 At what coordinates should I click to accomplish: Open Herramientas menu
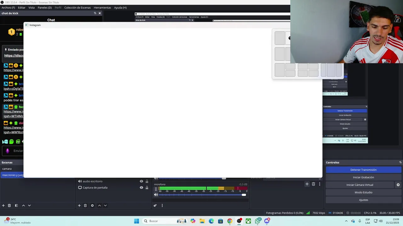point(102,8)
